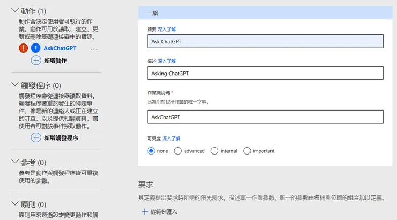Choose the internal visibility radio button
The width and height of the screenshot is (397, 220).
[215, 151]
